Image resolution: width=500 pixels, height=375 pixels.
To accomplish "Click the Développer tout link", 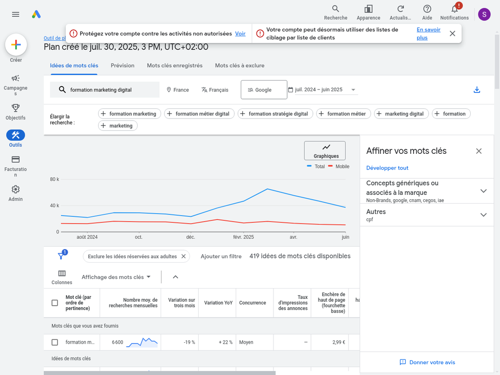I will coord(387,168).
